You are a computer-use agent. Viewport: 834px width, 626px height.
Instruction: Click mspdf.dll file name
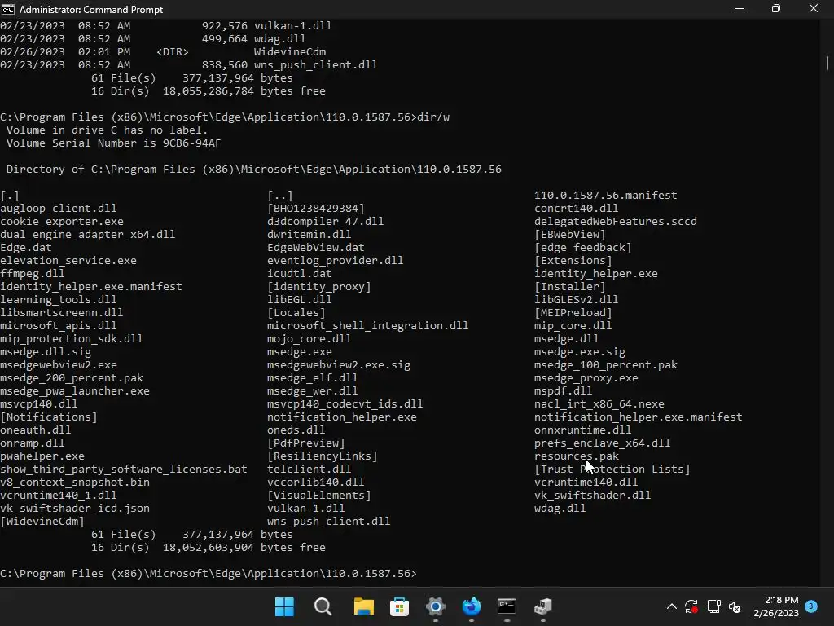564,390
